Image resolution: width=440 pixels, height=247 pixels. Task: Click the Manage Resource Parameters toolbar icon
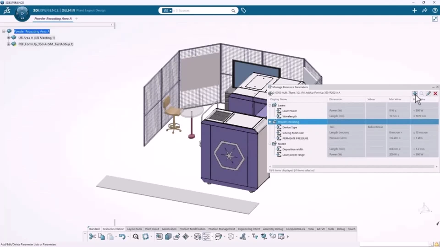click(x=206, y=236)
